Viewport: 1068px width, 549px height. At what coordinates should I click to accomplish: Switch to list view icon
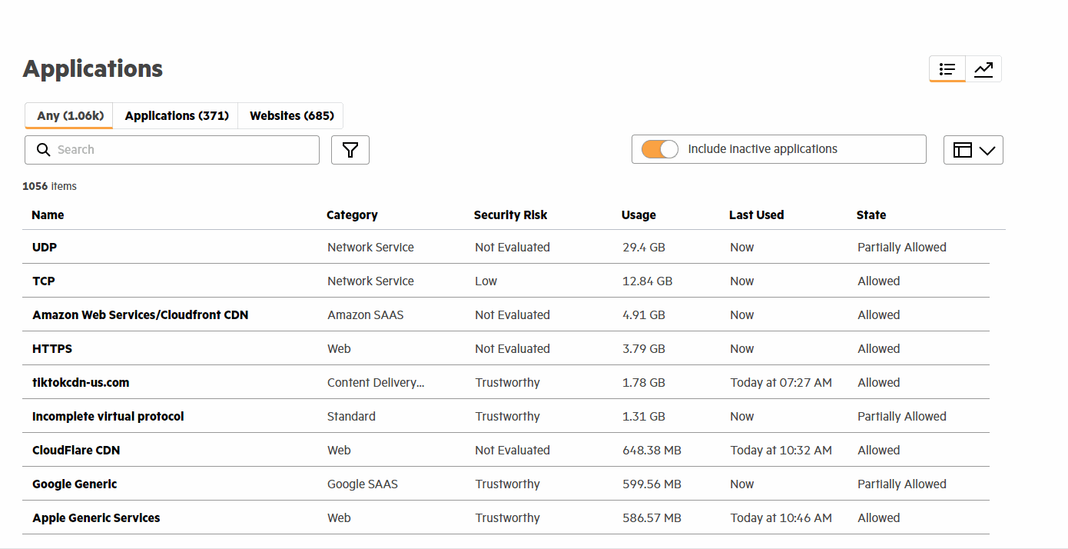(947, 69)
